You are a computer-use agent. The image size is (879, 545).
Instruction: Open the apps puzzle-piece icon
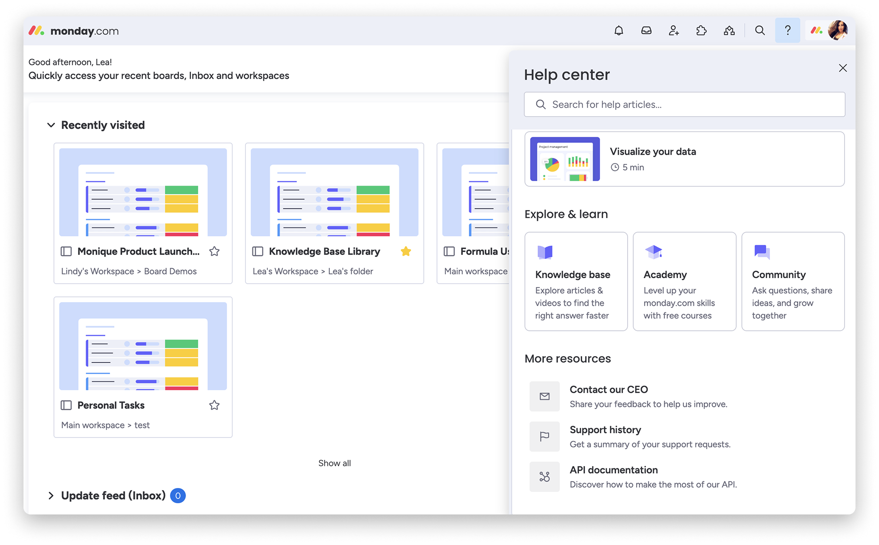click(x=701, y=31)
